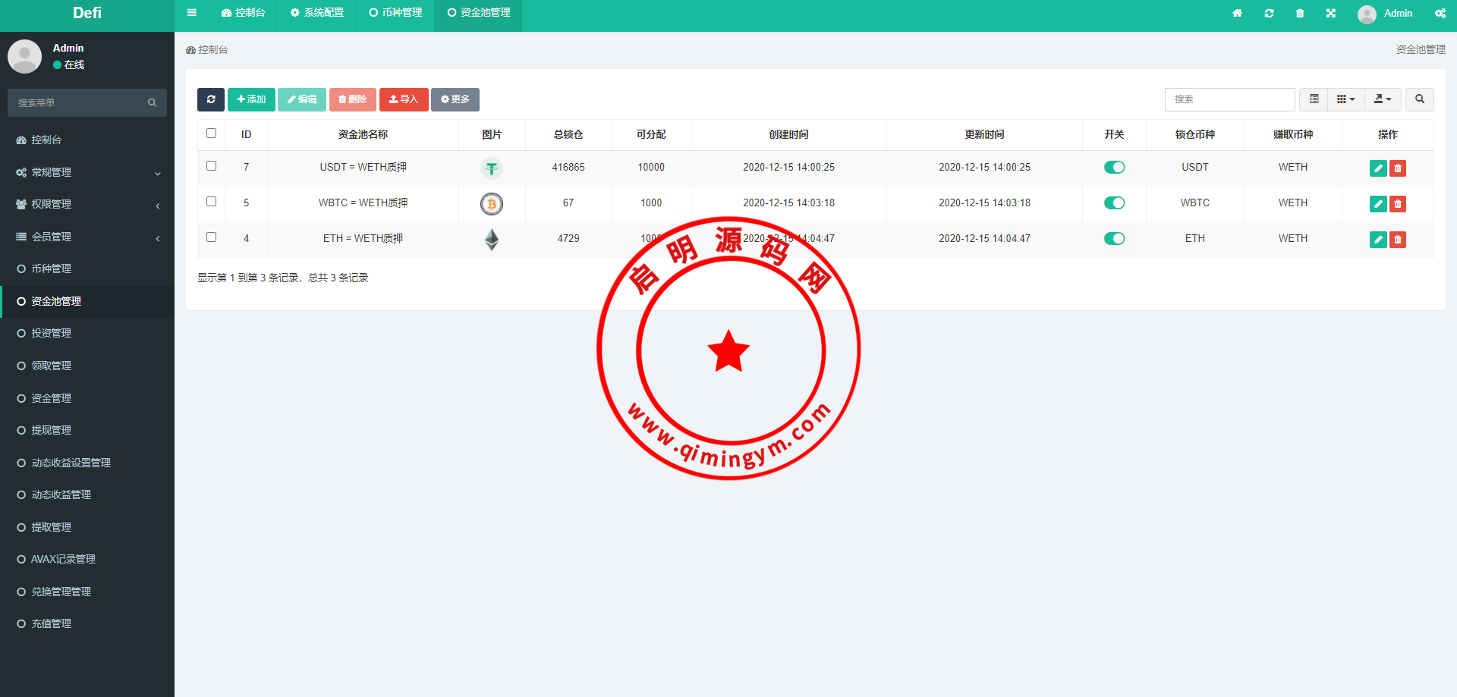Disable the USDT pool switch
Image resolution: width=1457 pixels, height=697 pixels.
coord(1114,168)
